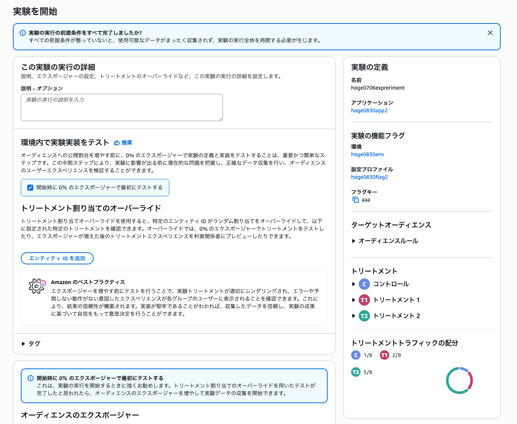517x424 pixels.
Task: Click the Amazon best practices gear icon
Action: point(37,286)
